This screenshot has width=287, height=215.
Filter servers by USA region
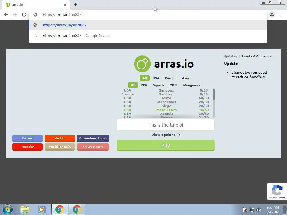(x=156, y=78)
